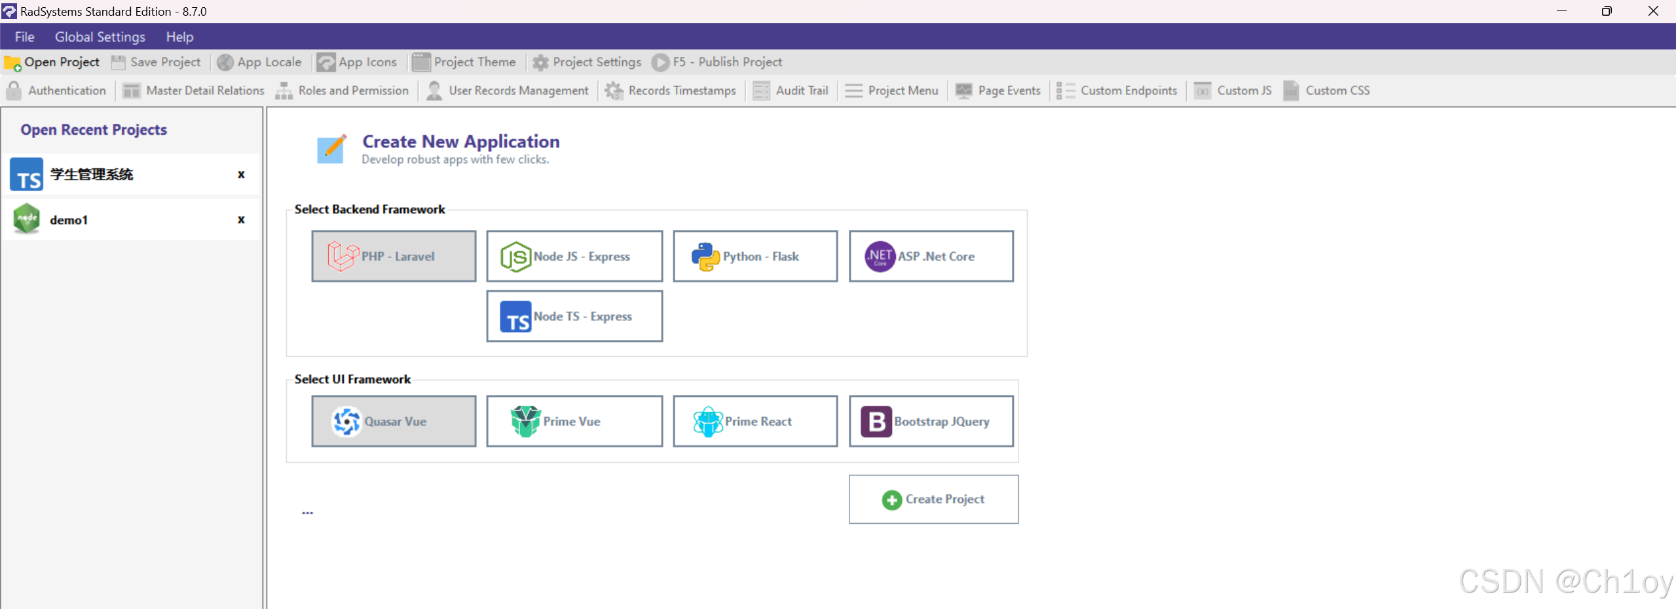Click the Master Detail Relations icon

tap(132, 91)
